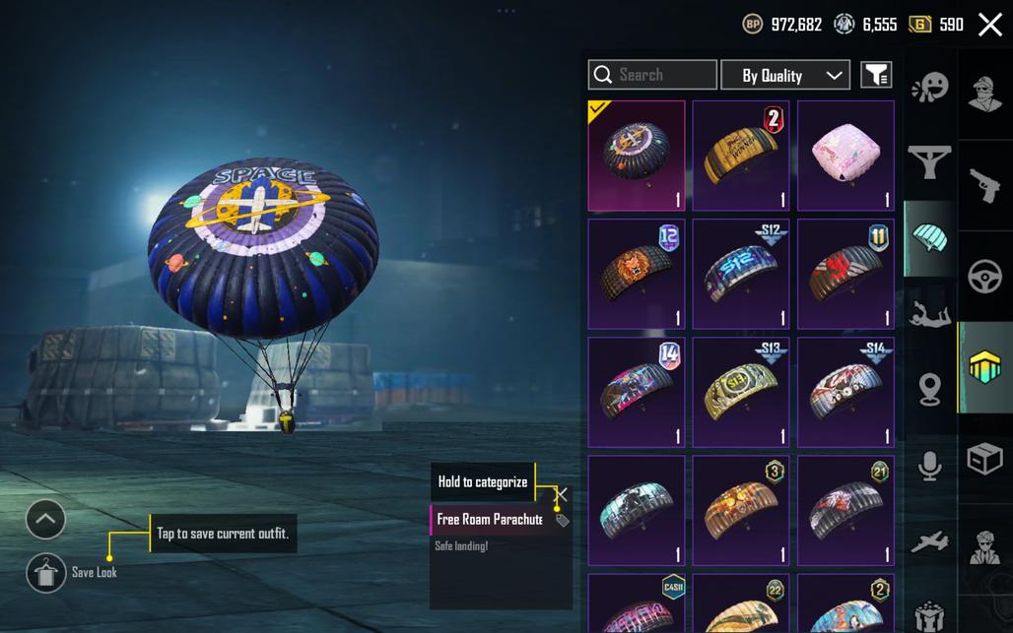
Task: Open the crate box inventory tab
Action: coord(984,459)
